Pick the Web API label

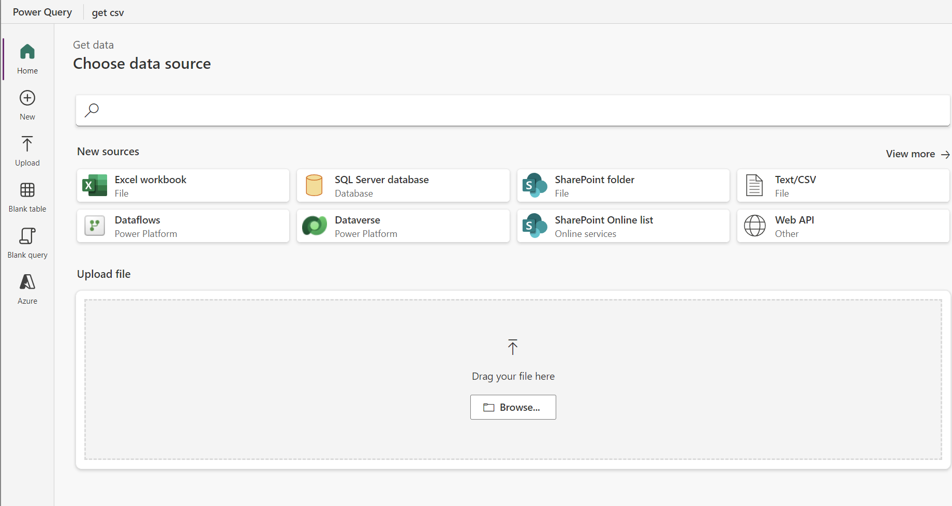[794, 220]
